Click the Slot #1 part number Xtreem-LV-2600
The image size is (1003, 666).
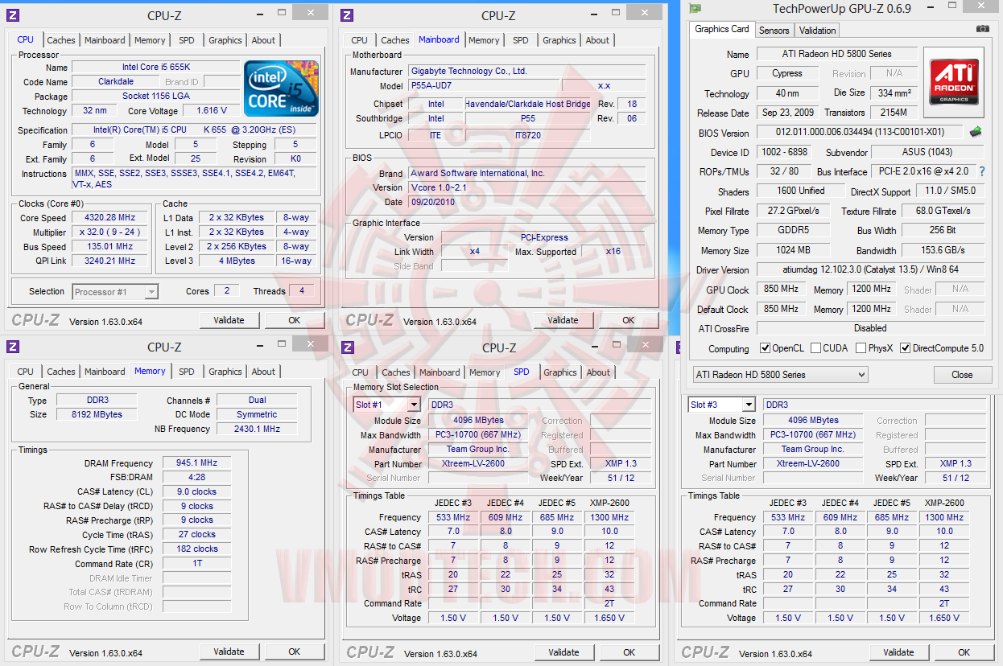(477, 464)
